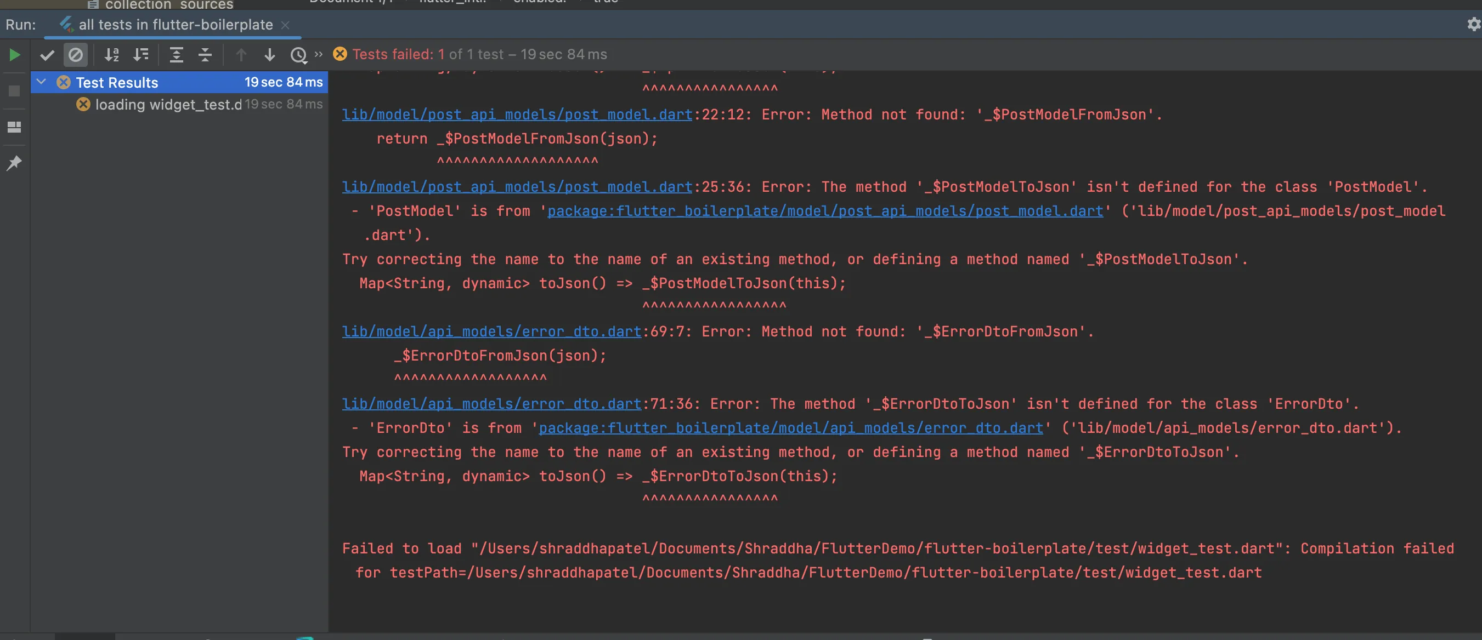Sort tests alphabetically

[x=111, y=55]
